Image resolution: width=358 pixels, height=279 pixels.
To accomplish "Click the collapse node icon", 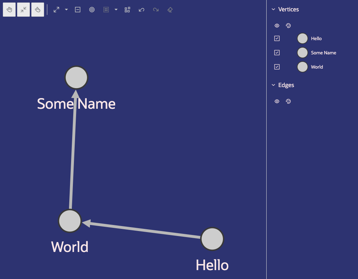I will 78,10.
